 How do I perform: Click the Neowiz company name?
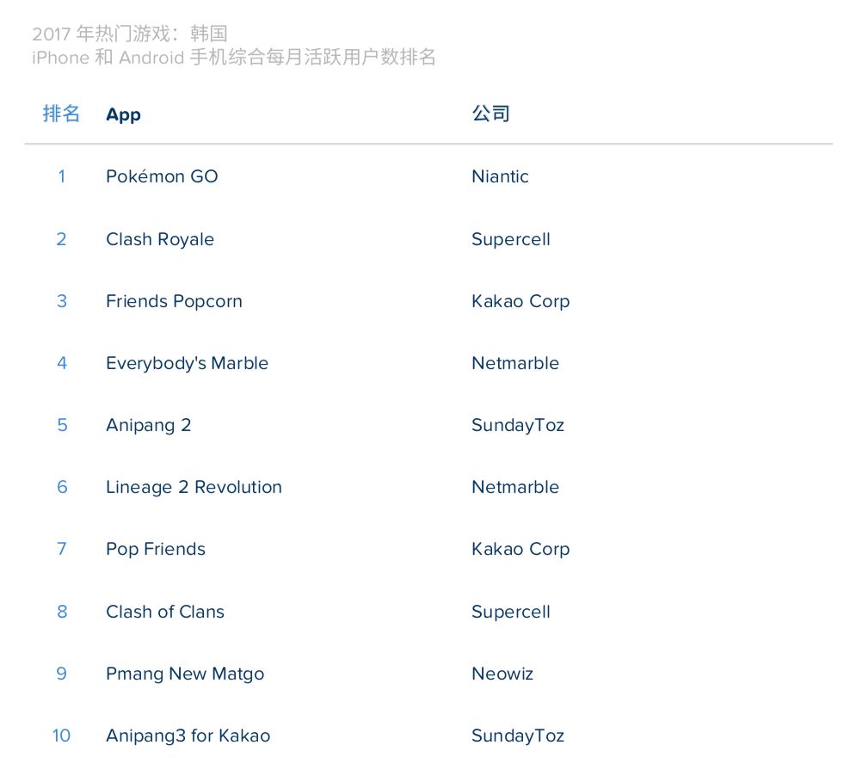502,674
